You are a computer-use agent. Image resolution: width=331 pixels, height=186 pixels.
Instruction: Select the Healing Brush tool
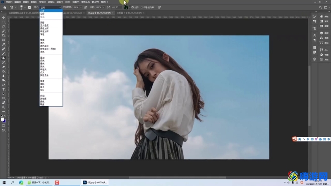coord(3,49)
